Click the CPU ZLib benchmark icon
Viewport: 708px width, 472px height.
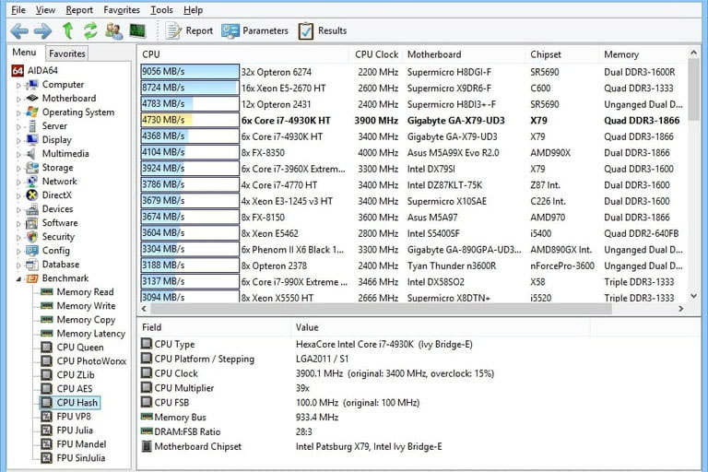(x=46, y=375)
